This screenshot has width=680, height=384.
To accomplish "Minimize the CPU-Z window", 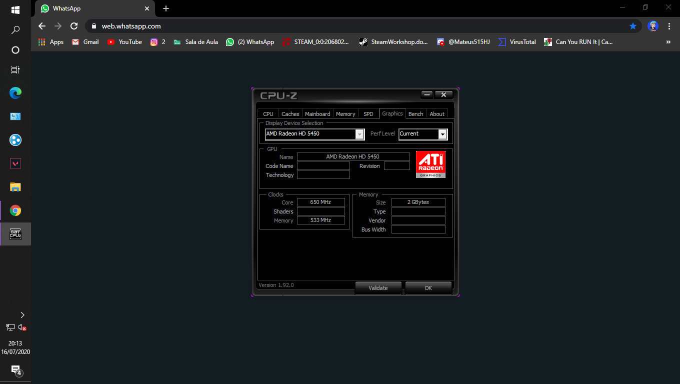I will pyautogui.click(x=427, y=94).
